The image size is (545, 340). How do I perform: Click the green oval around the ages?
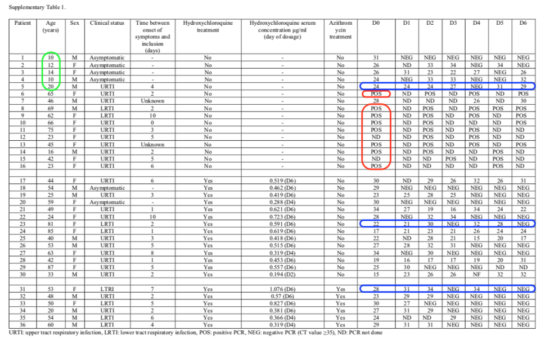point(50,70)
